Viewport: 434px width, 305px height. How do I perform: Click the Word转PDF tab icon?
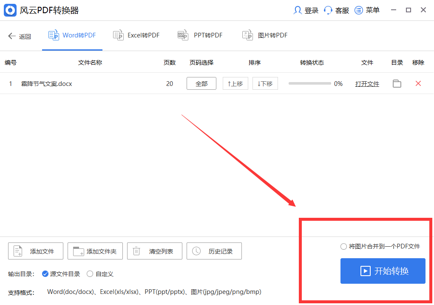[54, 35]
